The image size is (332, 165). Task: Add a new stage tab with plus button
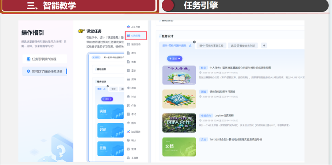[264, 46]
